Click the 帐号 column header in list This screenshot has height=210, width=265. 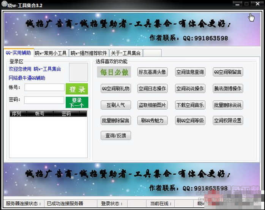tap(40, 114)
